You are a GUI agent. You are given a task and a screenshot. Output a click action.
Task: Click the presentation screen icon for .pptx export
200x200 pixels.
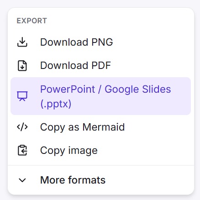[22, 96]
